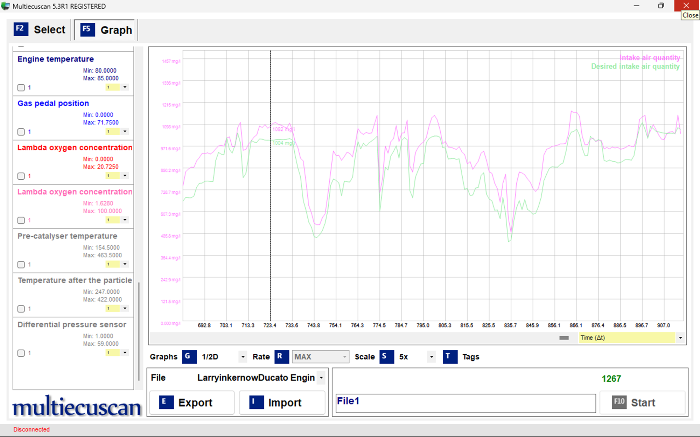Click the Disconnected status text
Image resolution: width=700 pixels, height=437 pixels.
coord(31,429)
